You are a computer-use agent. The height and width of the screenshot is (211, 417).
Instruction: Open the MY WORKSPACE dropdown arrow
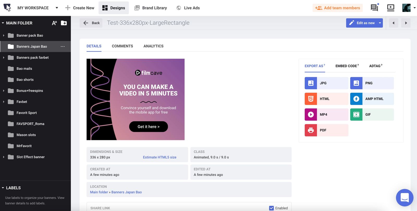57,8
